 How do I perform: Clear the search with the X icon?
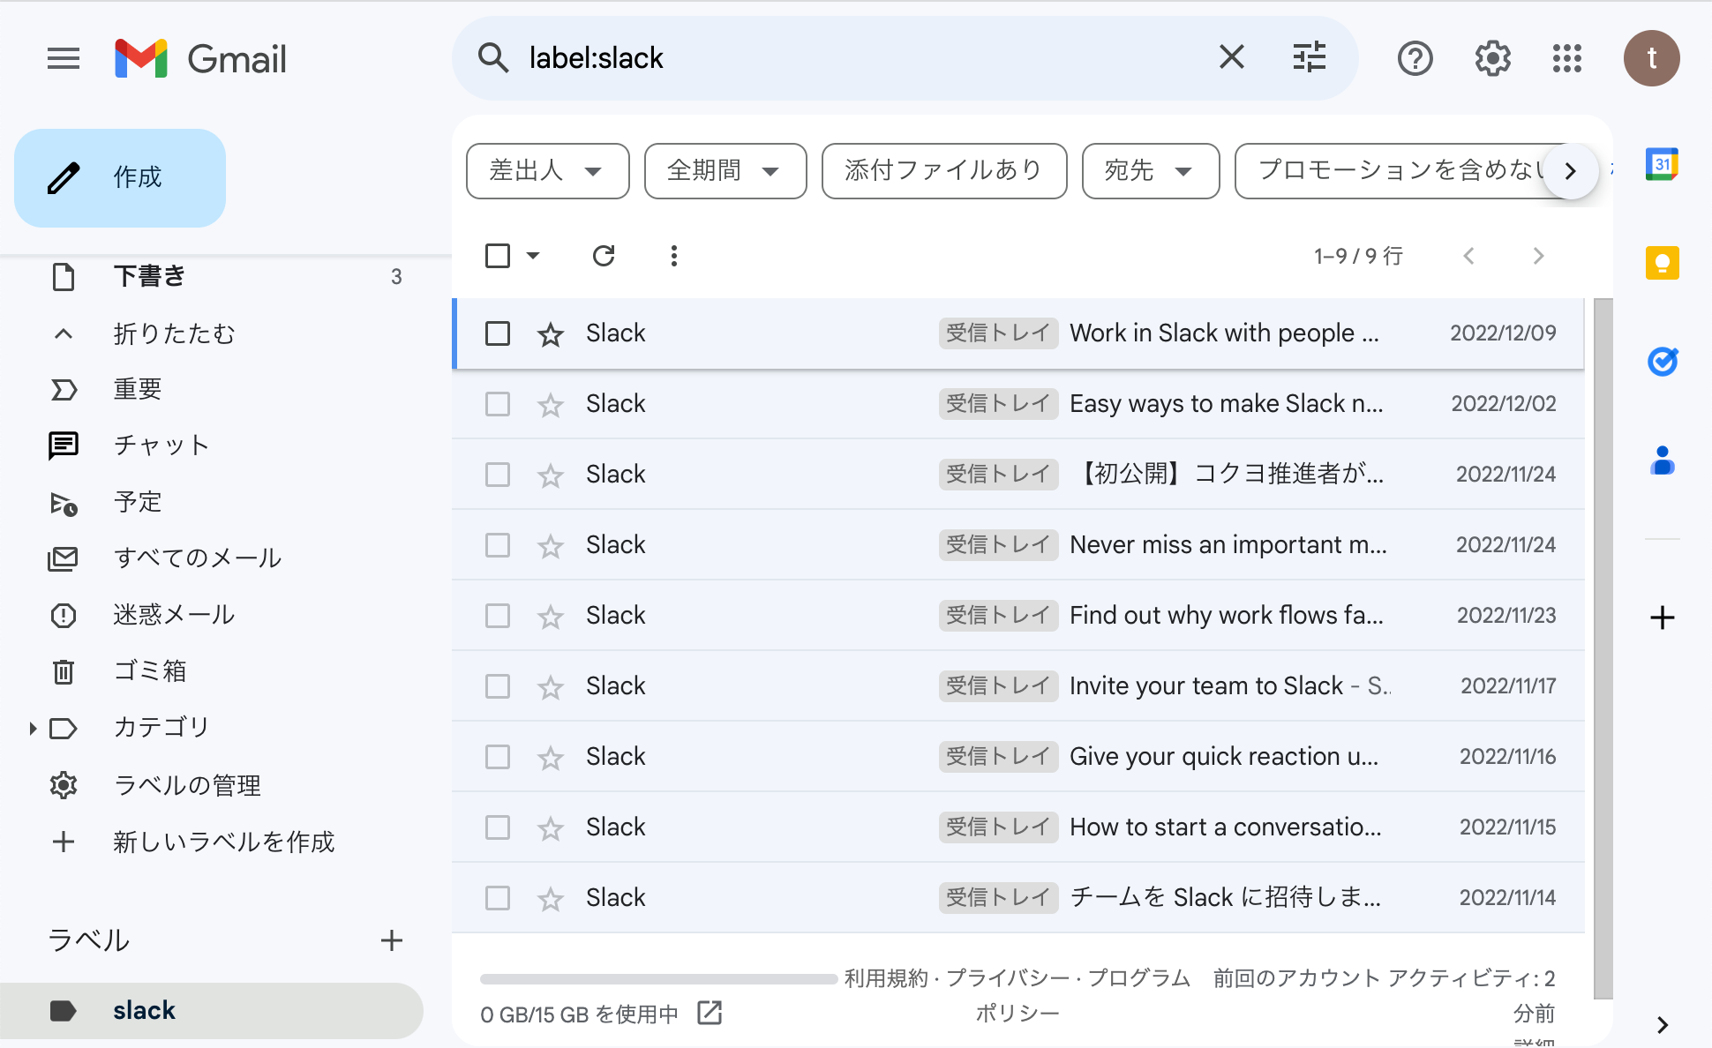(1231, 57)
